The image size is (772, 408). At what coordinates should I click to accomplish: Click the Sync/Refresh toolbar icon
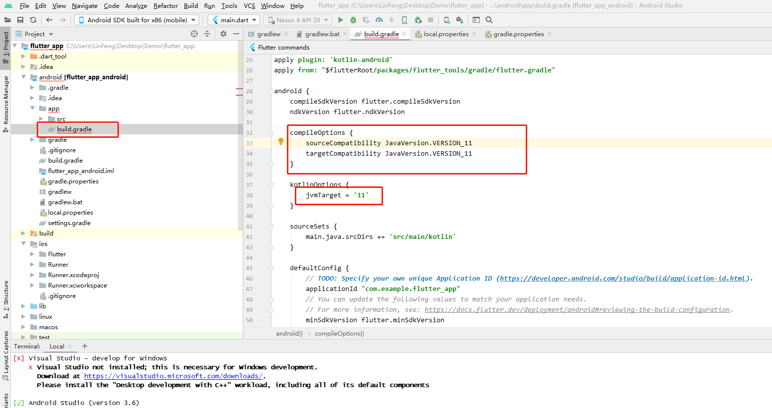pyautogui.click(x=33, y=20)
